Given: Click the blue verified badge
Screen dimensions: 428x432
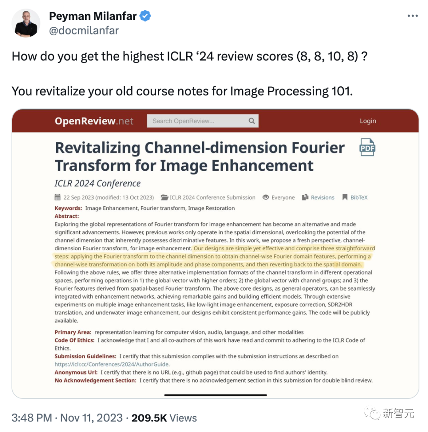Looking at the screenshot, I should [146, 16].
